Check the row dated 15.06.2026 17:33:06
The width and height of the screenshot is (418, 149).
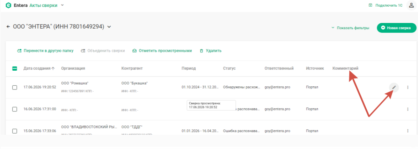(x=15, y=131)
